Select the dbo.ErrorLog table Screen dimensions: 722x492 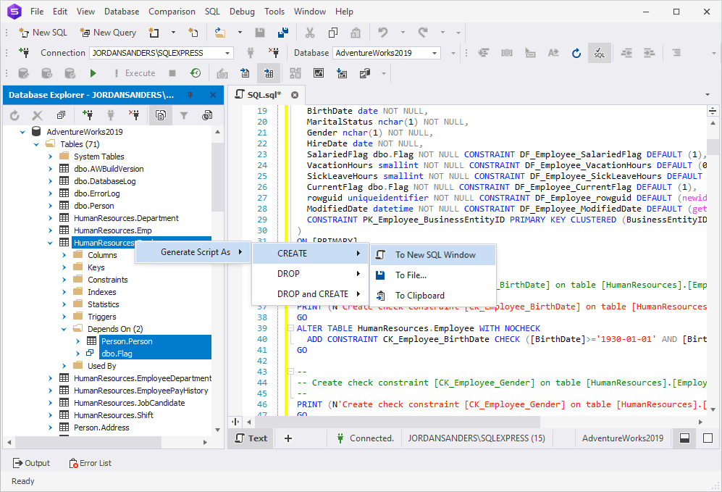(x=97, y=193)
